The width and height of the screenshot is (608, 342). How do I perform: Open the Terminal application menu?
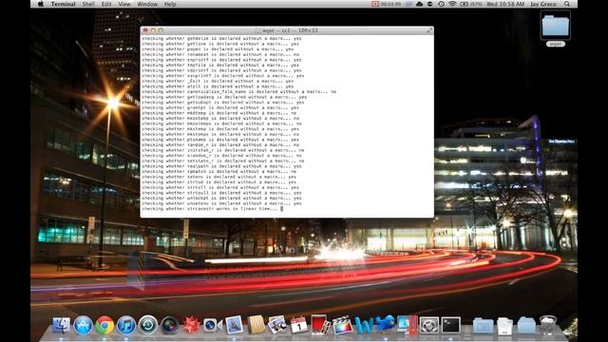point(63,4)
